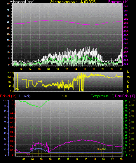The width and height of the screenshot is (136, 163).
Task: Click the 16 hour label under the windspeed chart
Action: (85, 69)
